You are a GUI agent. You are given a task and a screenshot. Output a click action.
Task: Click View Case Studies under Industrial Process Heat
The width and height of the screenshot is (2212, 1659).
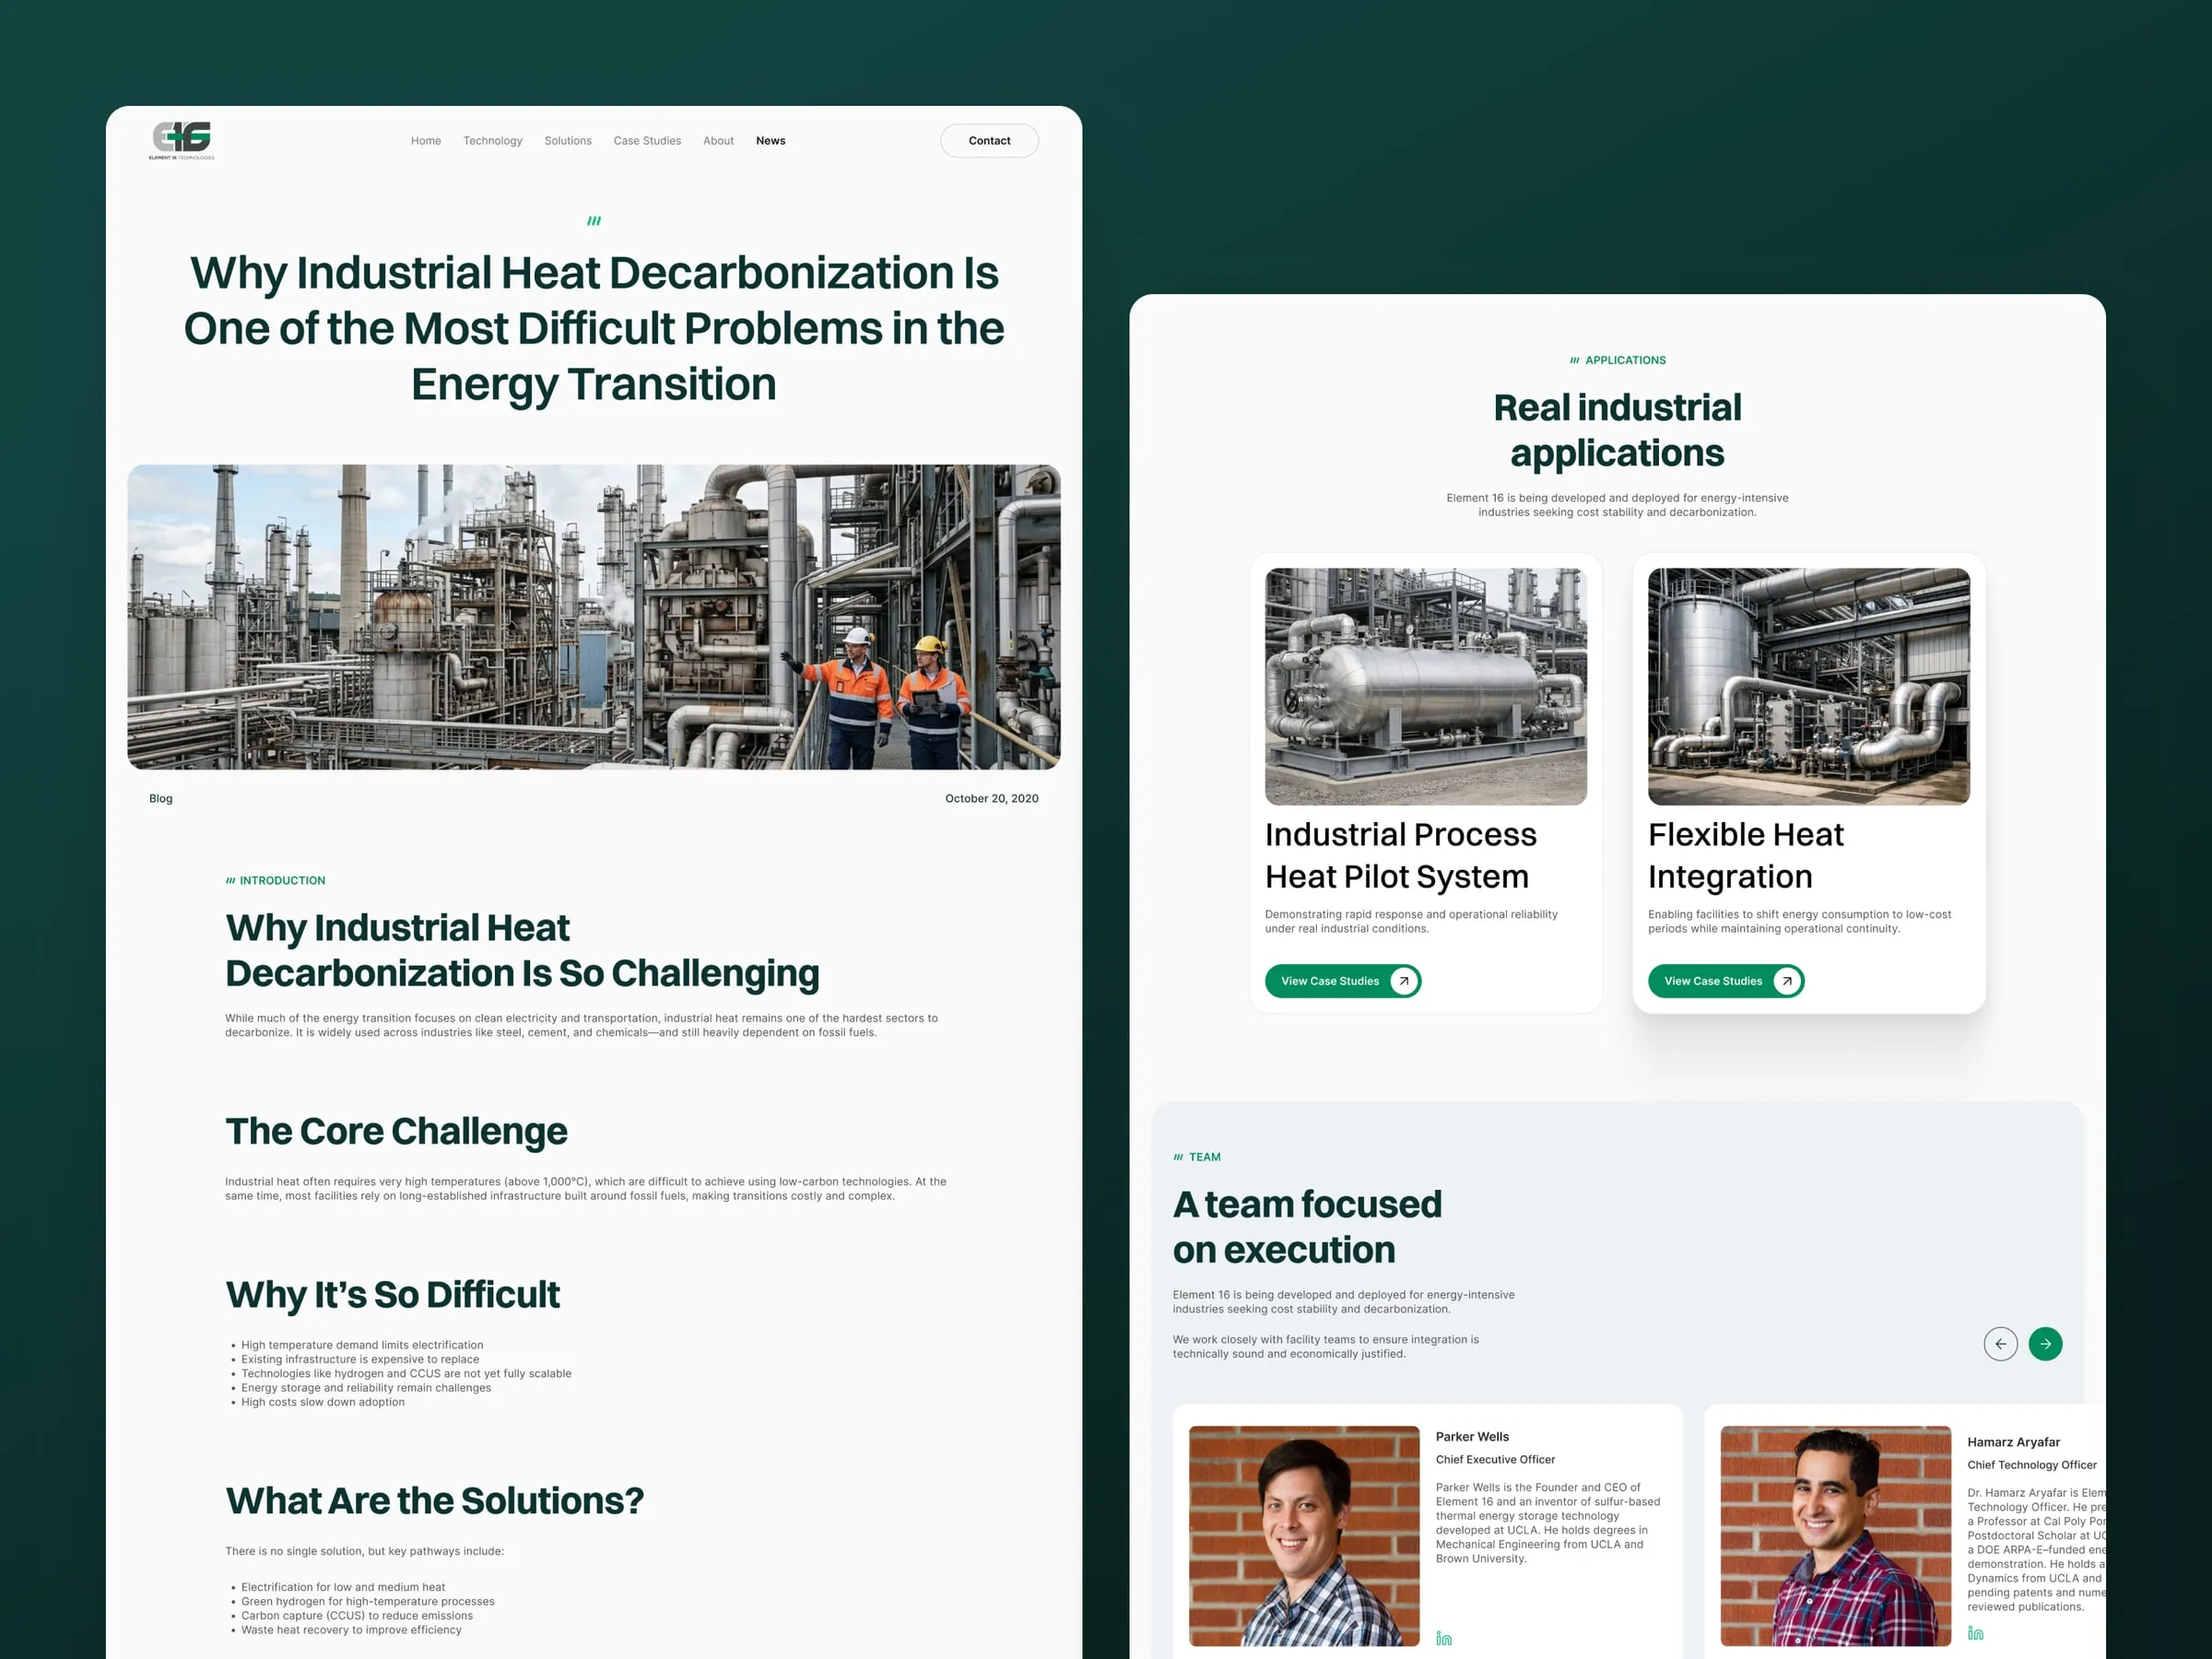(x=1343, y=981)
